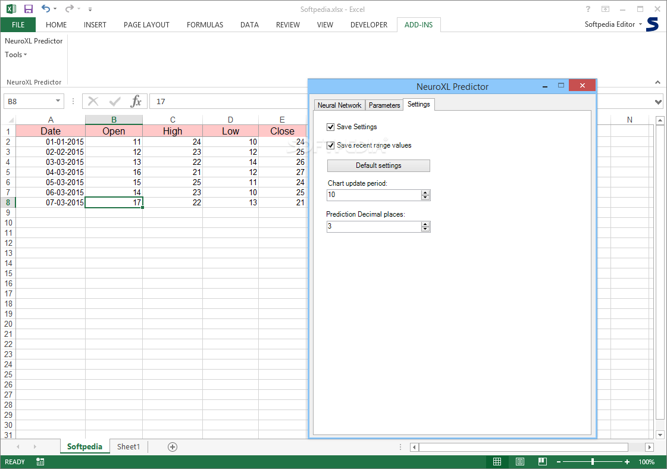This screenshot has width=667, height=469.
Task: Switch to Normal view icon
Action: point(497,462)
